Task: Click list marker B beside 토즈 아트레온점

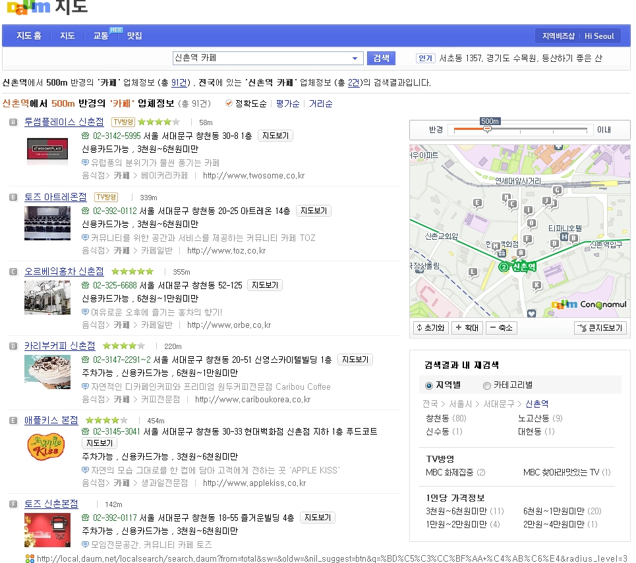Action: click(x=13, y=198)
